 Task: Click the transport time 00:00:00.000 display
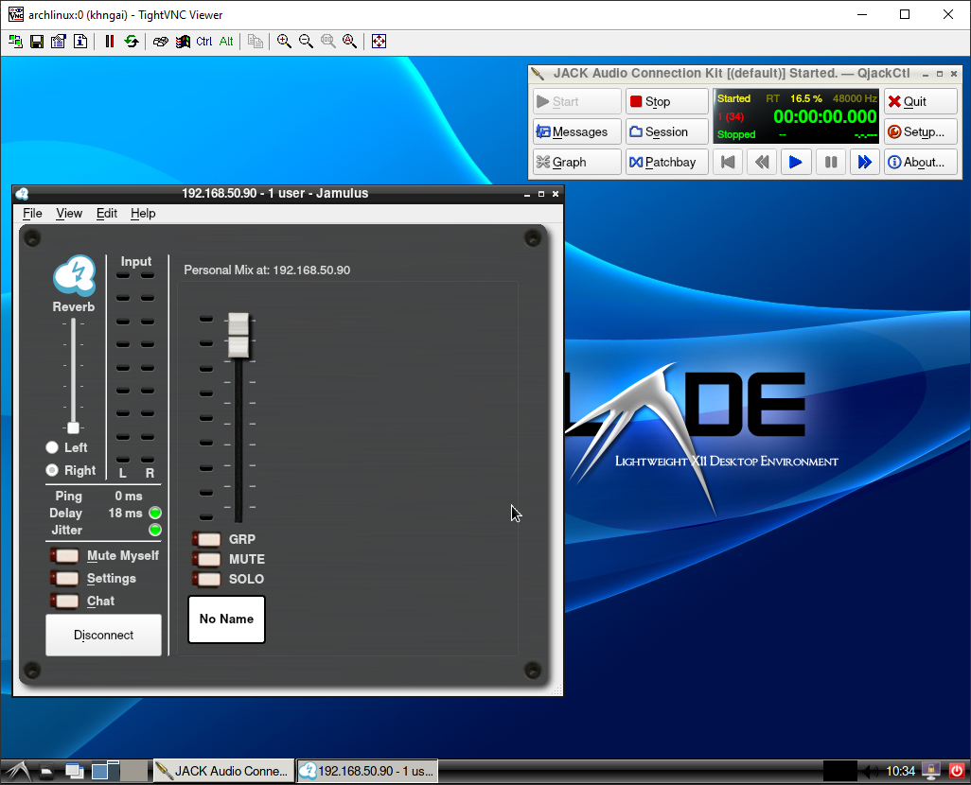(825, 116)
